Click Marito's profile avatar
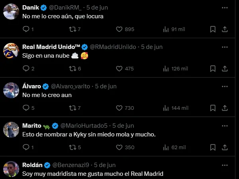Viewport: 239px width, 179px height. pyautogui.click(x=11, y=130)
